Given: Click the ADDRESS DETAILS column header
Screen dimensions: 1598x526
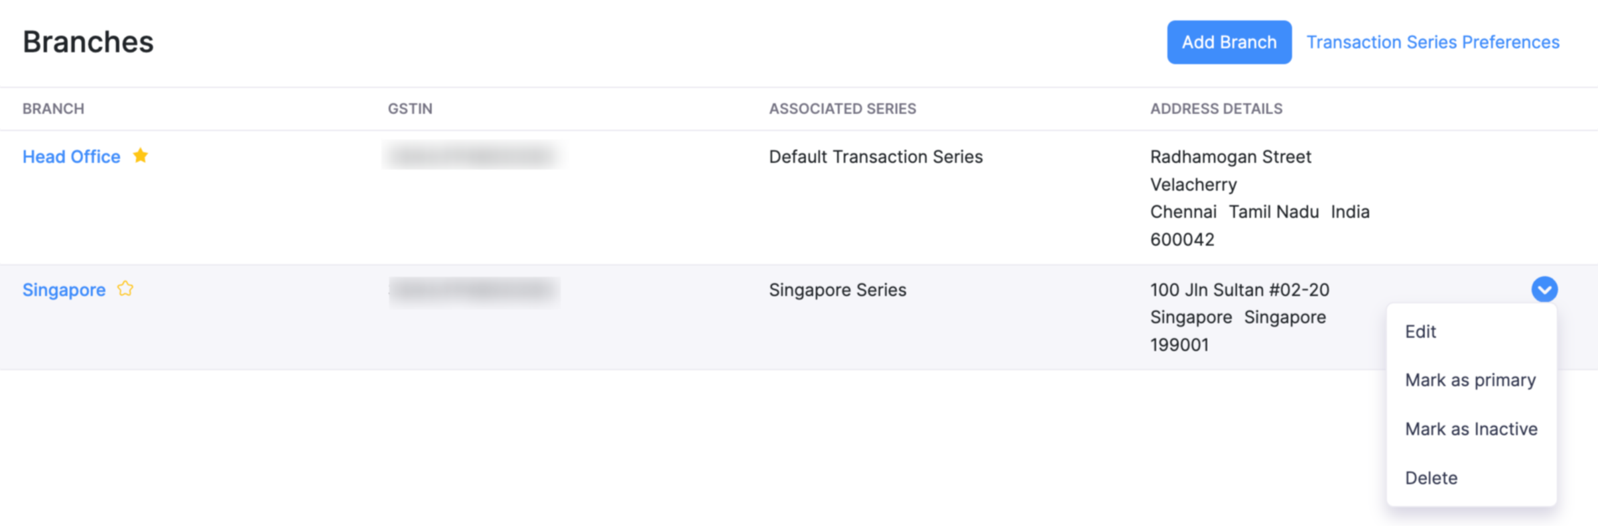Looking at the screenshot, I should pos(1216,109).
